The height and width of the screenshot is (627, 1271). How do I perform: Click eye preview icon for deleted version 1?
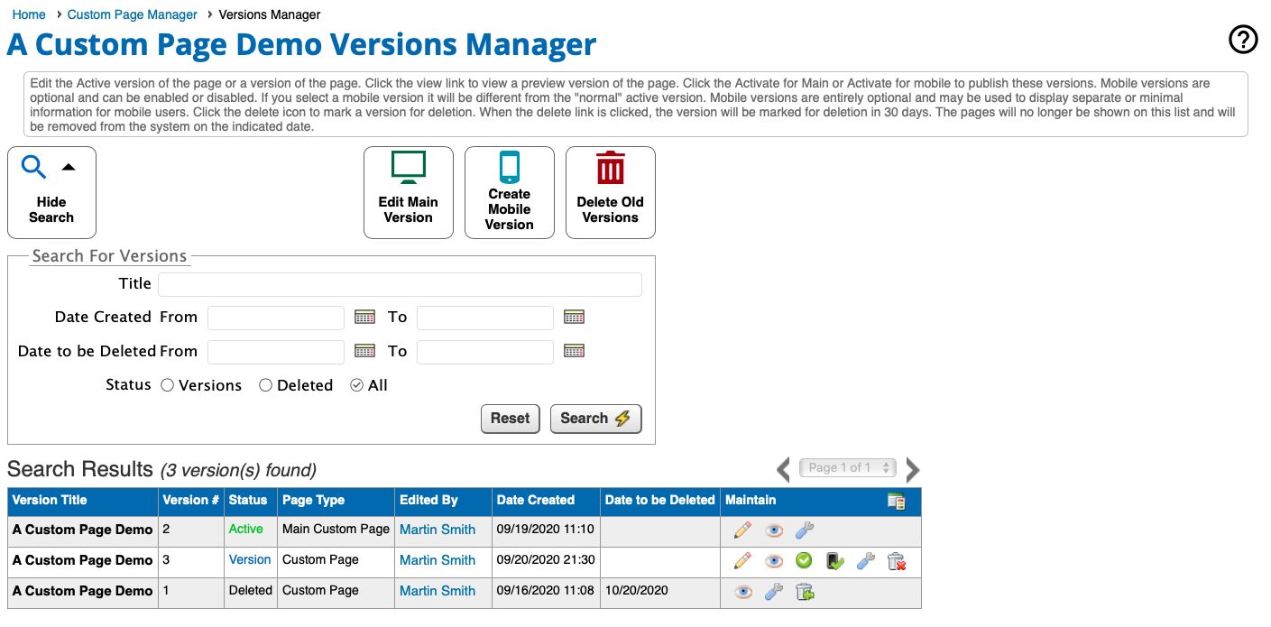coord(743,592)
